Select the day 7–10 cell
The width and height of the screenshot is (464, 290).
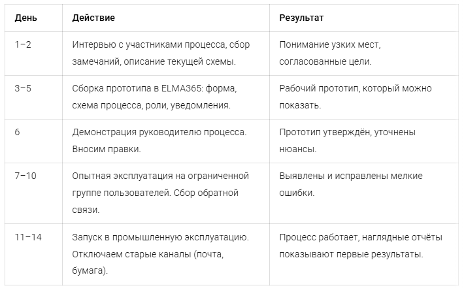(33, 193)
